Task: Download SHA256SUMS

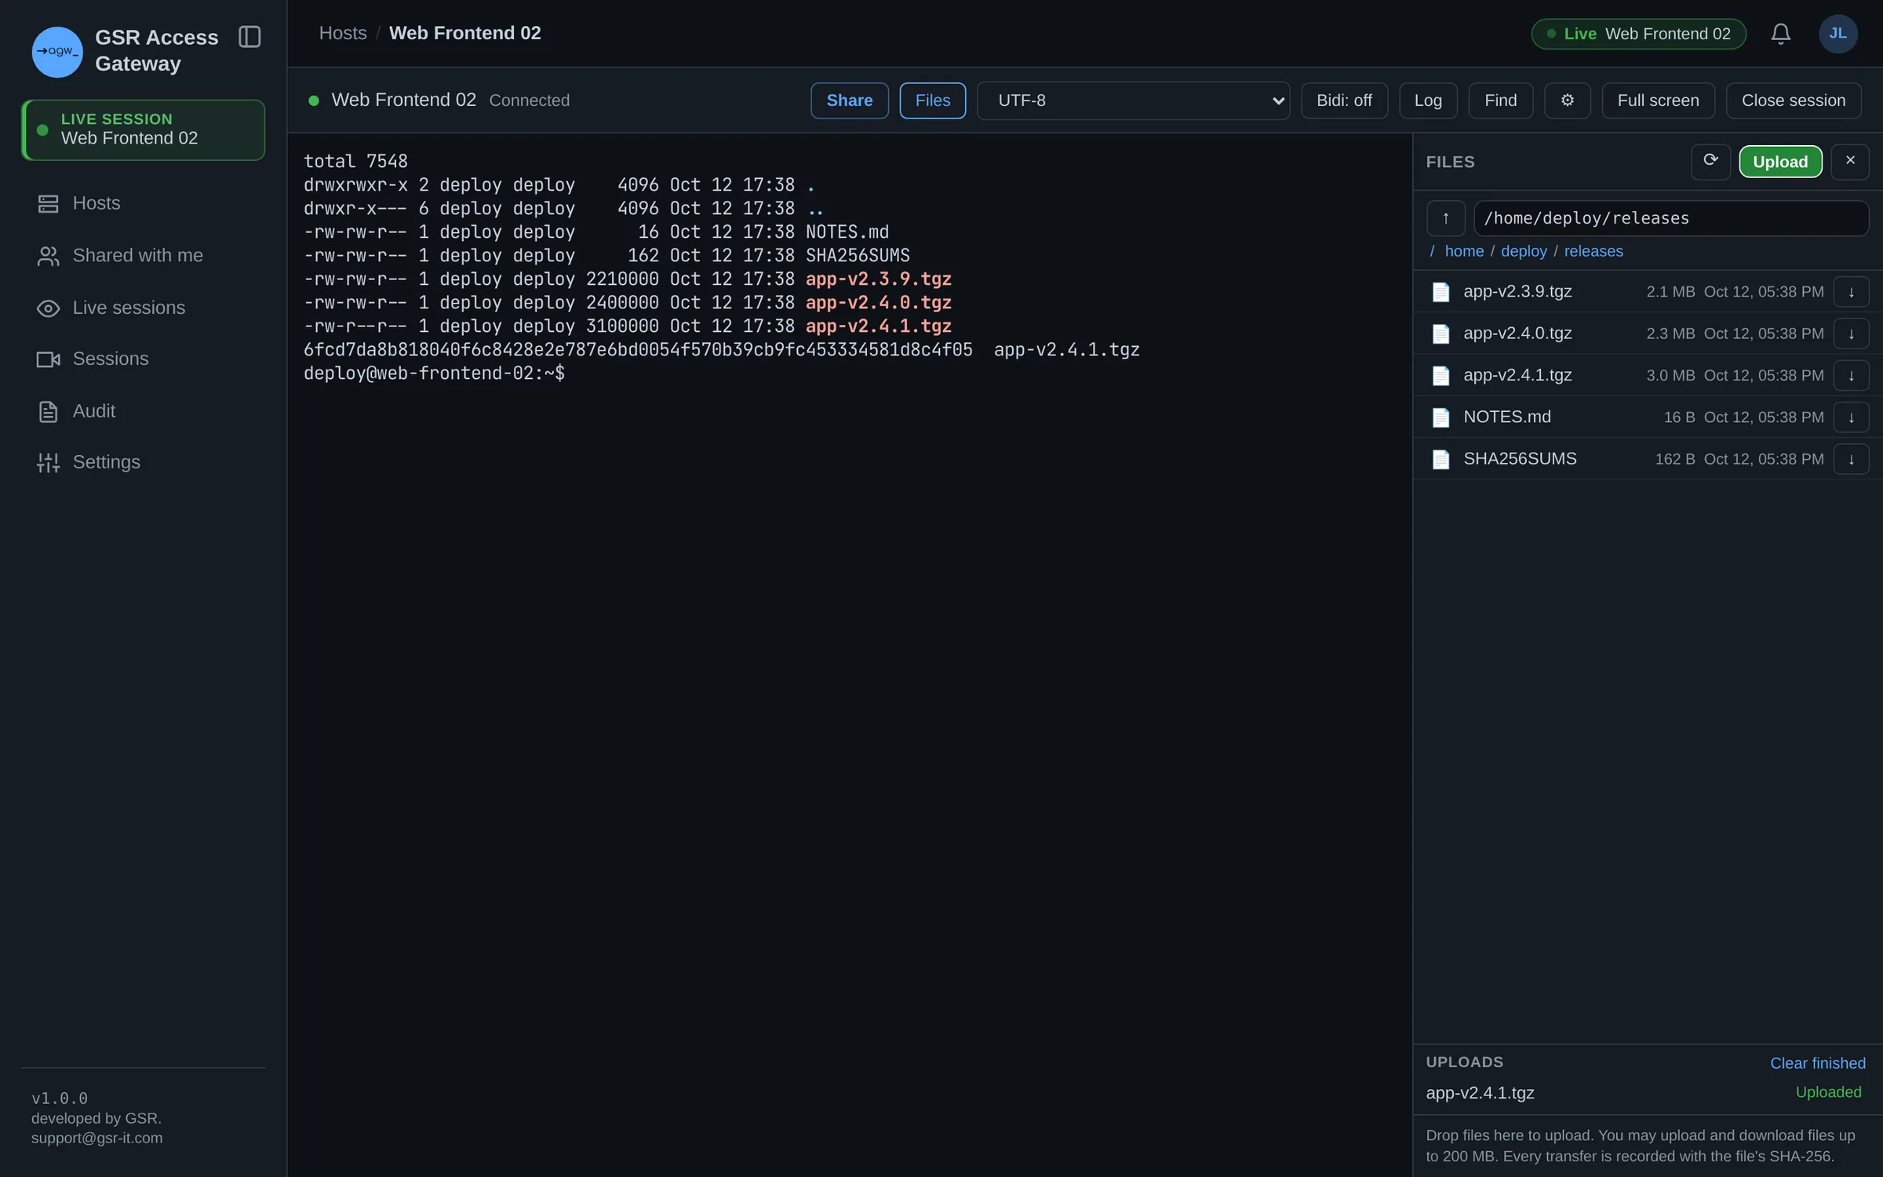Action: click(x=1851, y=459)
